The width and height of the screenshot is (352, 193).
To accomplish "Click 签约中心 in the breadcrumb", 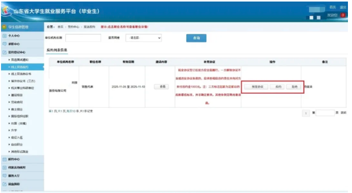I will [x=74, y=27].
